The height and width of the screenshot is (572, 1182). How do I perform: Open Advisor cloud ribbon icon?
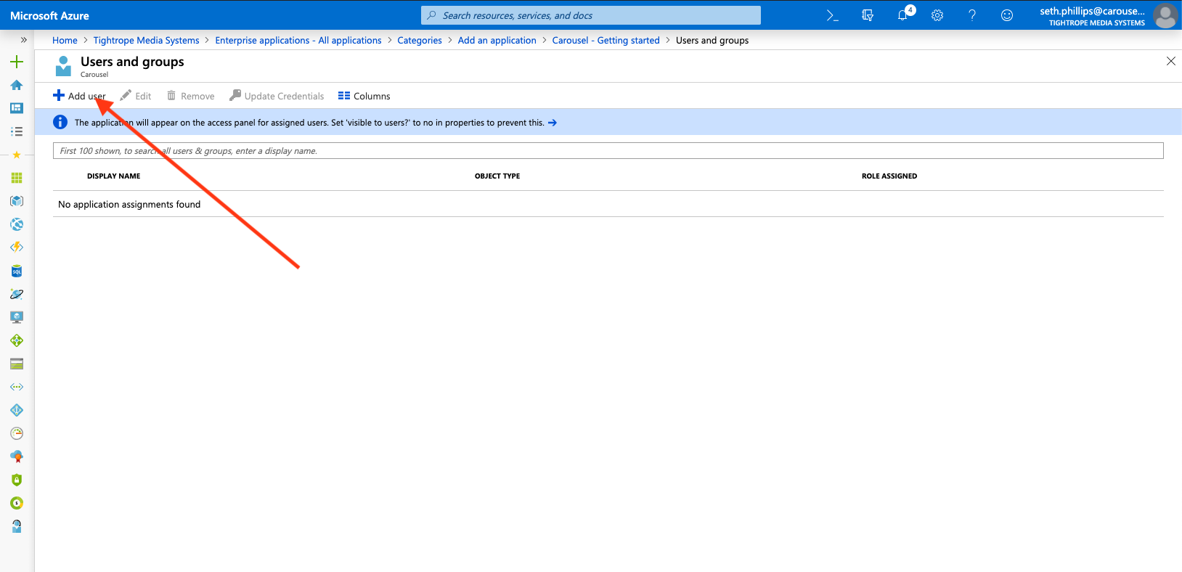(x=17, y=457)
